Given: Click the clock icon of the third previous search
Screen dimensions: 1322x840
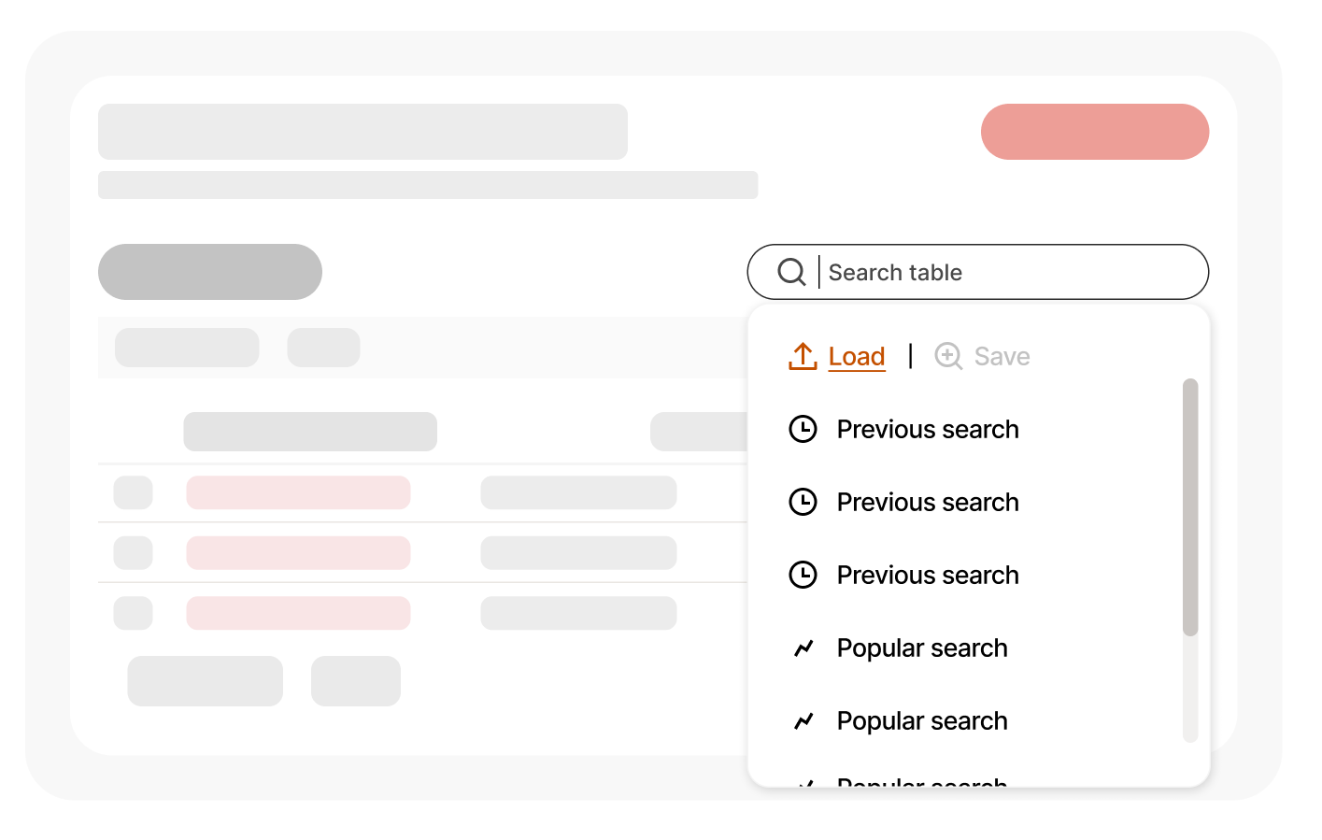Looking at the screenshot, I should pos(803,575).
